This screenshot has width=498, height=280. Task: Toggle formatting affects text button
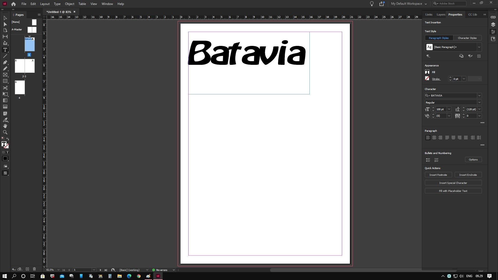pos(7,152)
